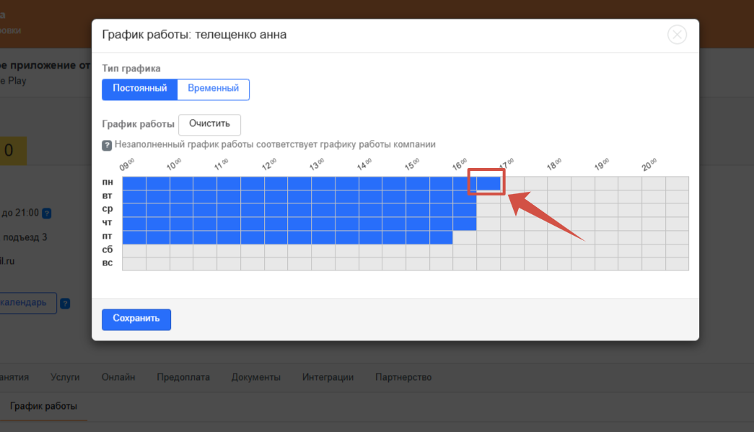This screenshot has width=754, height=432.
Task: Switch schedule type to Временный
Action: click(213, 89)
